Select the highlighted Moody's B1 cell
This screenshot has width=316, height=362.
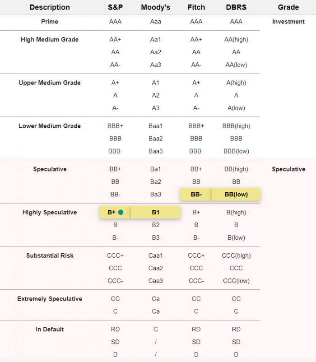coord(156,212)
